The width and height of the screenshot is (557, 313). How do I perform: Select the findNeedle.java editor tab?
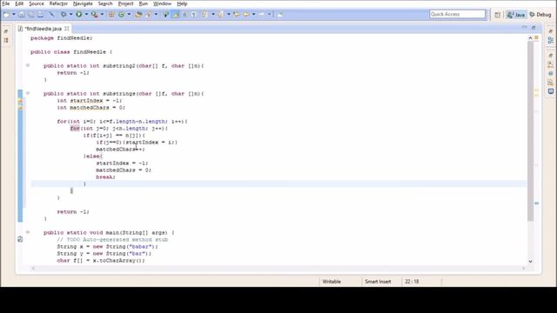click(x=43, y=29)
